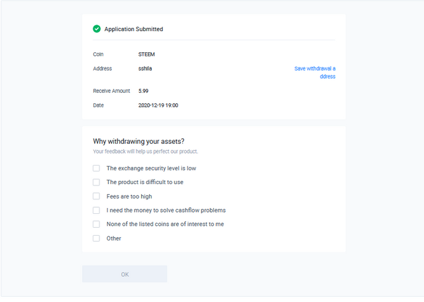This screenshot has height=302, width=424.
Task: Click the address value 'sshila'
Action: pyautogui.click(x=145, y=68)
